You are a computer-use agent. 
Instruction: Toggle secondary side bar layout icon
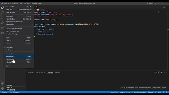point(152,3)
